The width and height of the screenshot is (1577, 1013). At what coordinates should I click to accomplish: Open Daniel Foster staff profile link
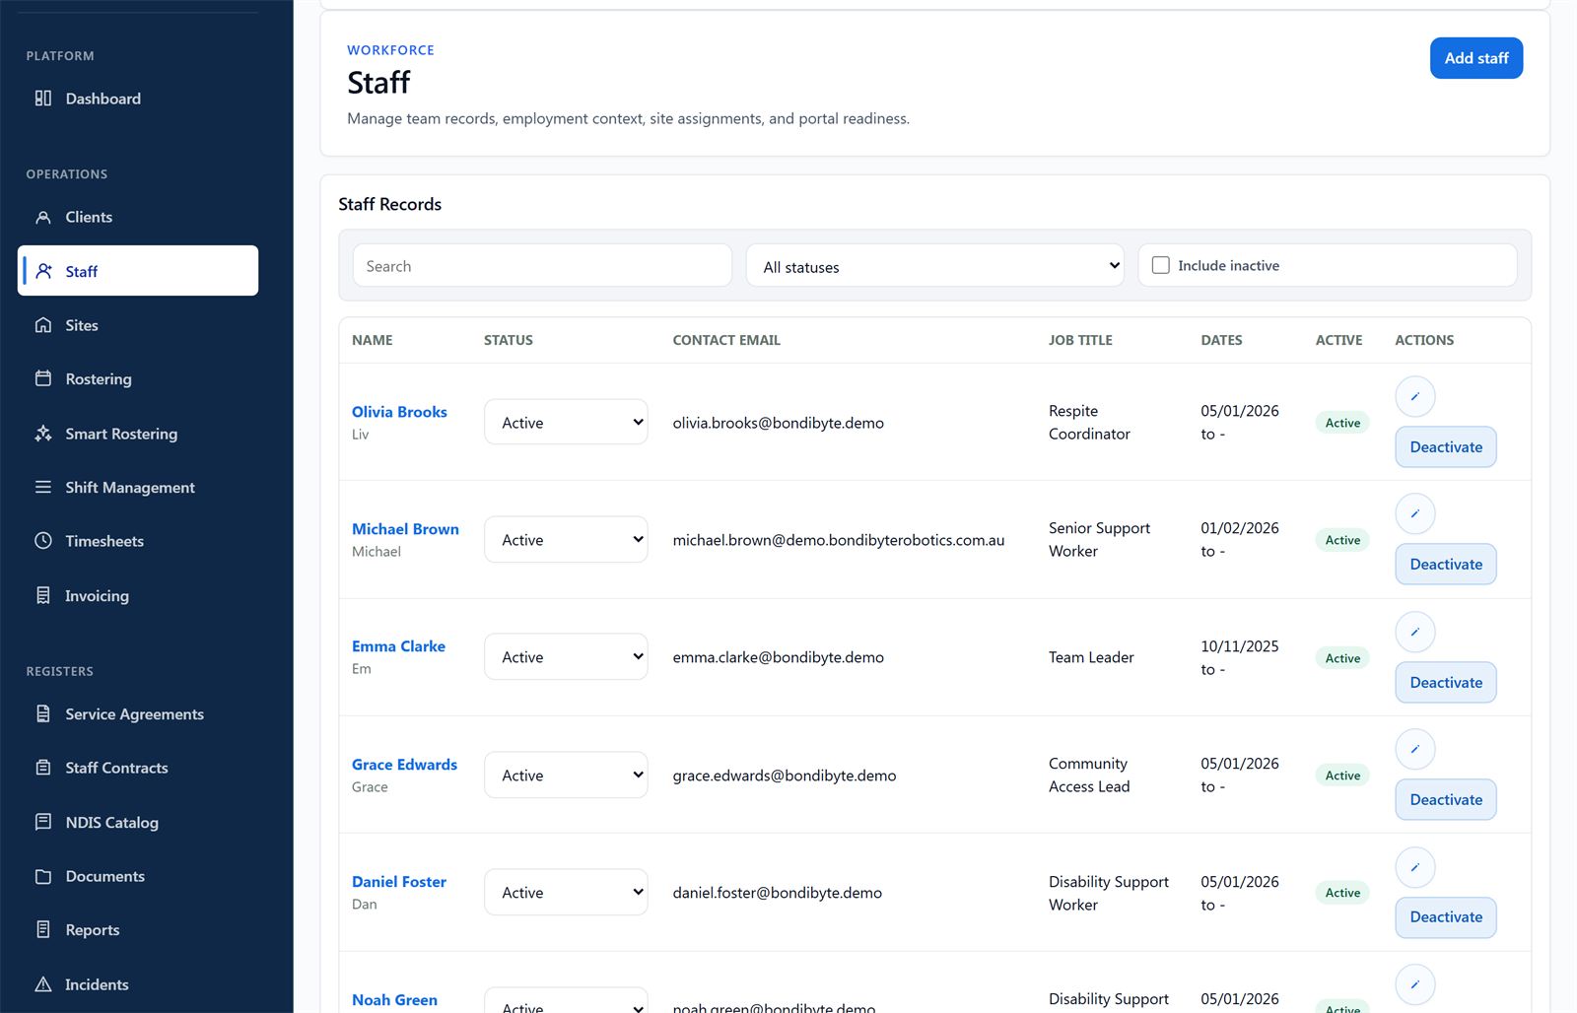tap(399, 882)
